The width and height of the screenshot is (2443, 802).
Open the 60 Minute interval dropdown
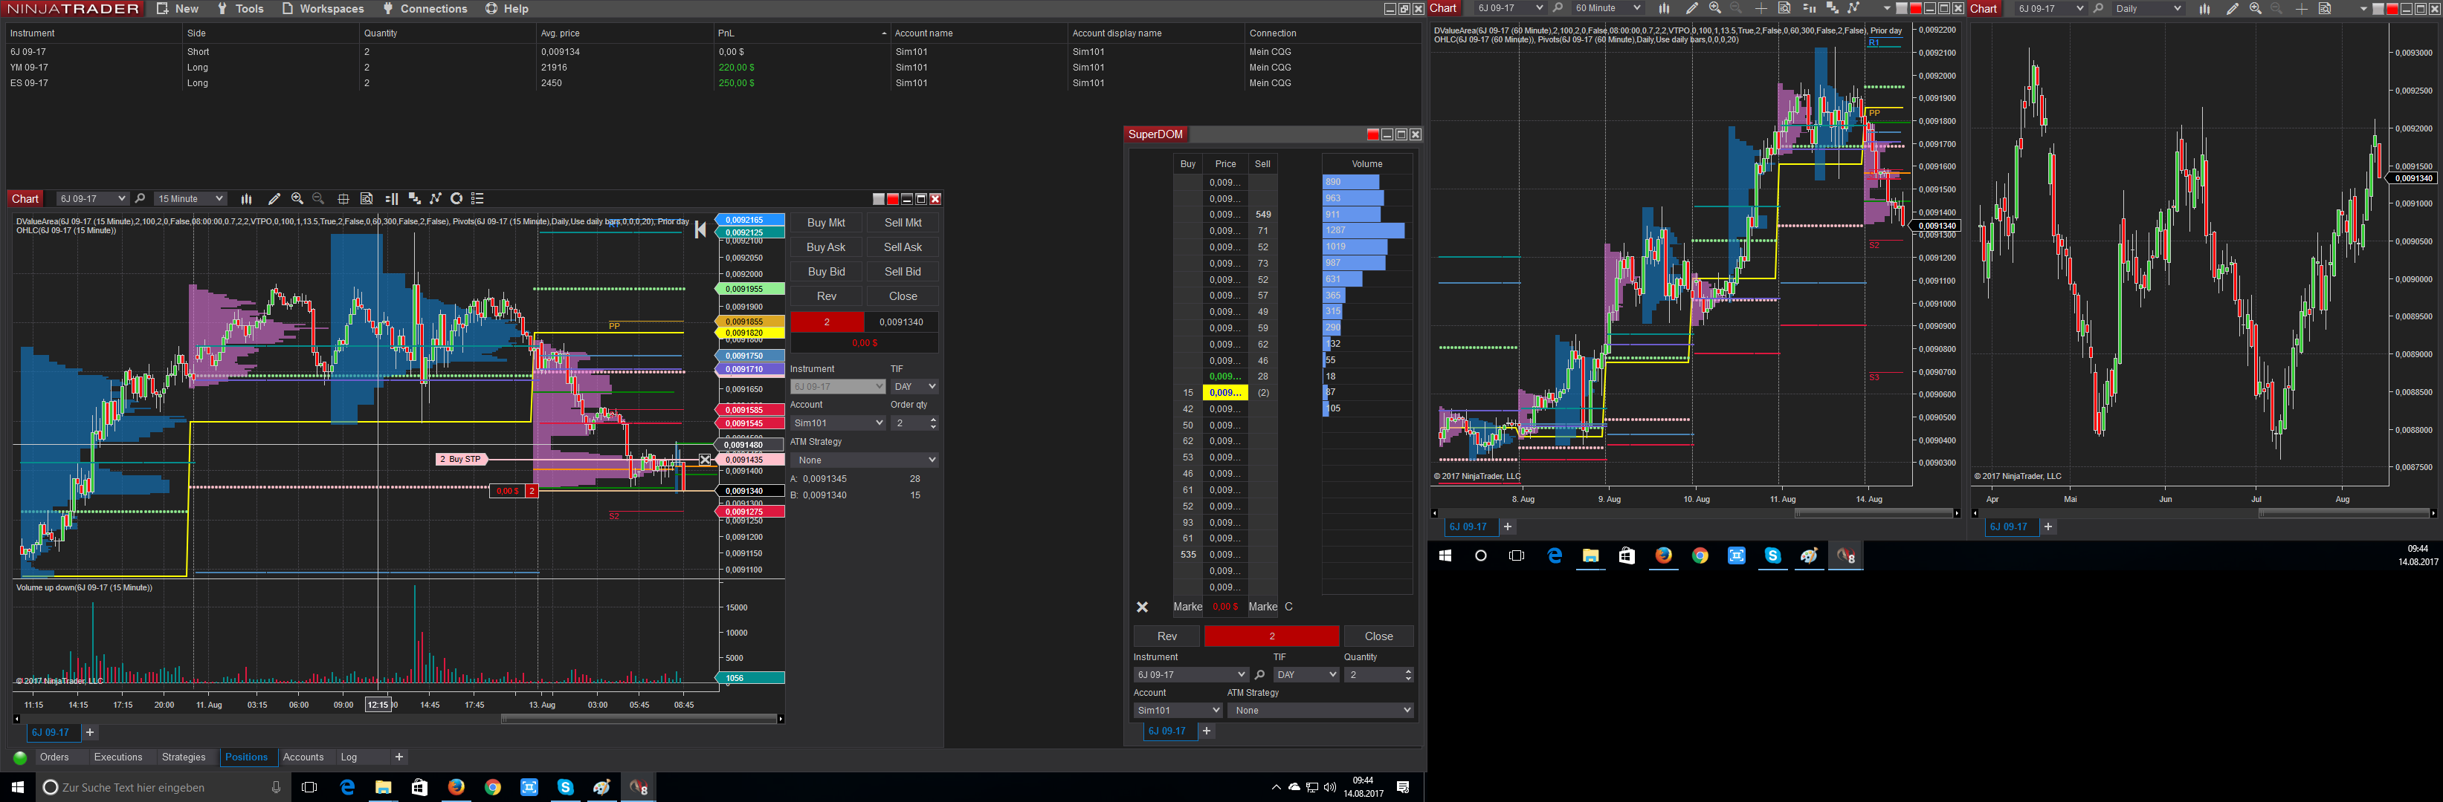pyautogui.click(x=1607, y=8)
